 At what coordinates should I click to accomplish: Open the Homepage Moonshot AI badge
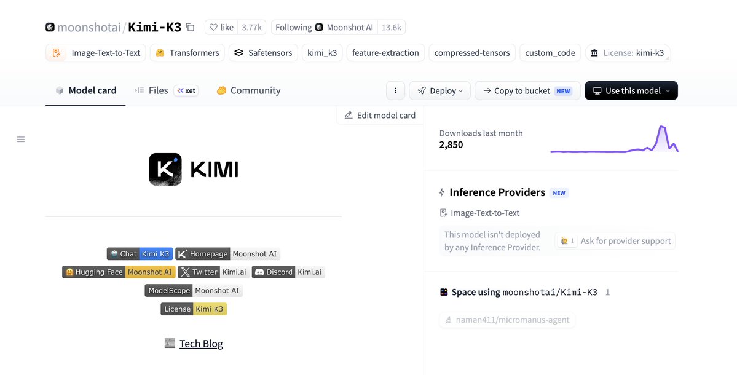click(x=227, y=254)
